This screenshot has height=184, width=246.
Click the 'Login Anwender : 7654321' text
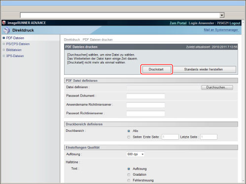pyautogui.click(x=209, y=23)
